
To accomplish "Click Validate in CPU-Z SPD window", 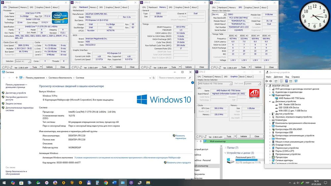I will 258,67.
